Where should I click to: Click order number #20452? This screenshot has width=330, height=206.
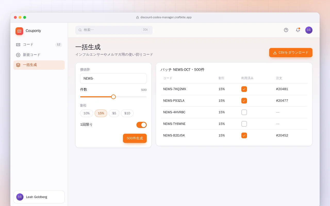click(282, 135)
